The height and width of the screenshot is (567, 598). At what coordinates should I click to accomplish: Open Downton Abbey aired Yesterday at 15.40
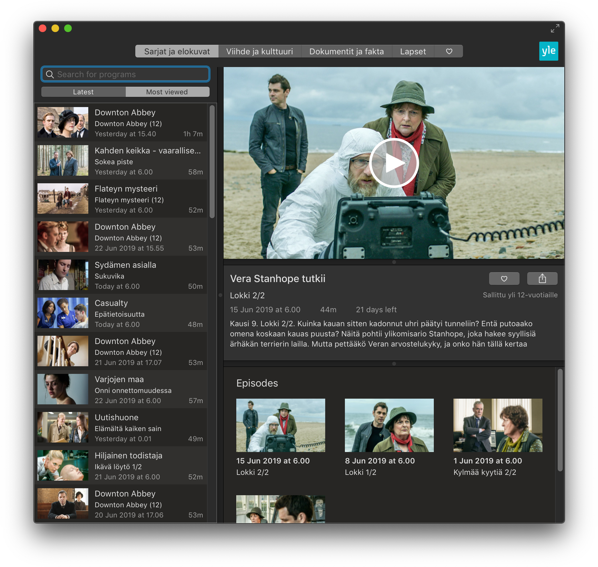point(121,122)
